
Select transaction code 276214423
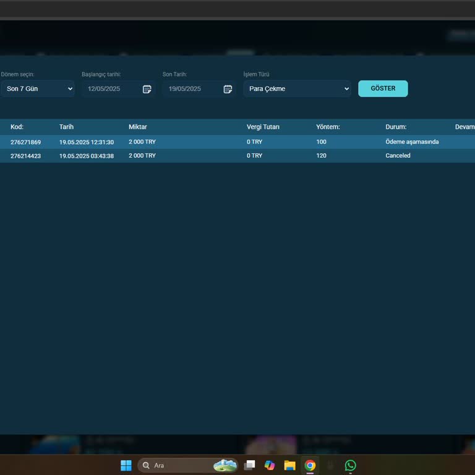pos(26,156)
